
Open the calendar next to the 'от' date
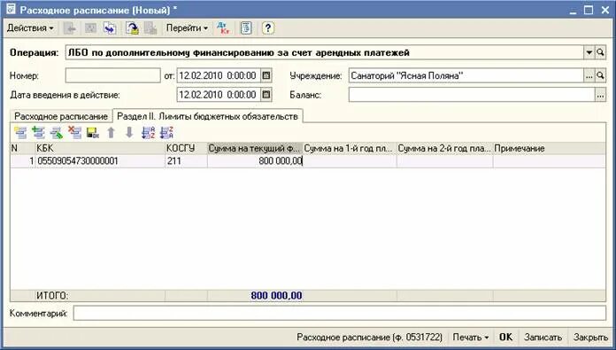pos(266,75)
